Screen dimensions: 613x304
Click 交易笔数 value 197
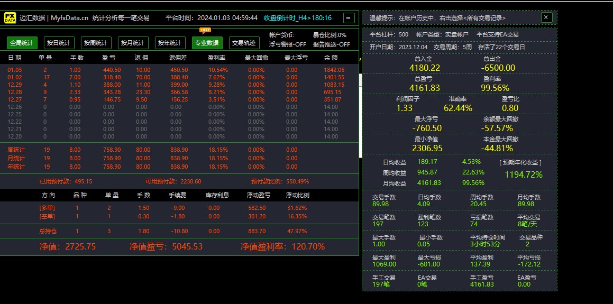tap(378, 224)
